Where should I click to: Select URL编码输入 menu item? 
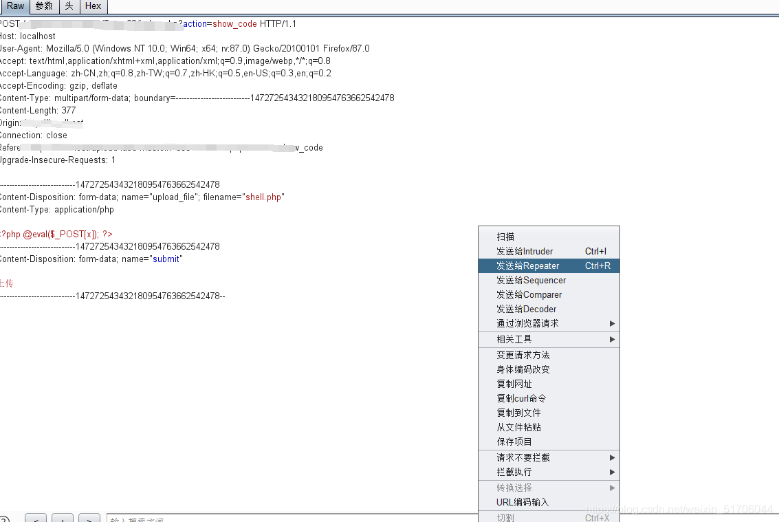click(549, 503)
